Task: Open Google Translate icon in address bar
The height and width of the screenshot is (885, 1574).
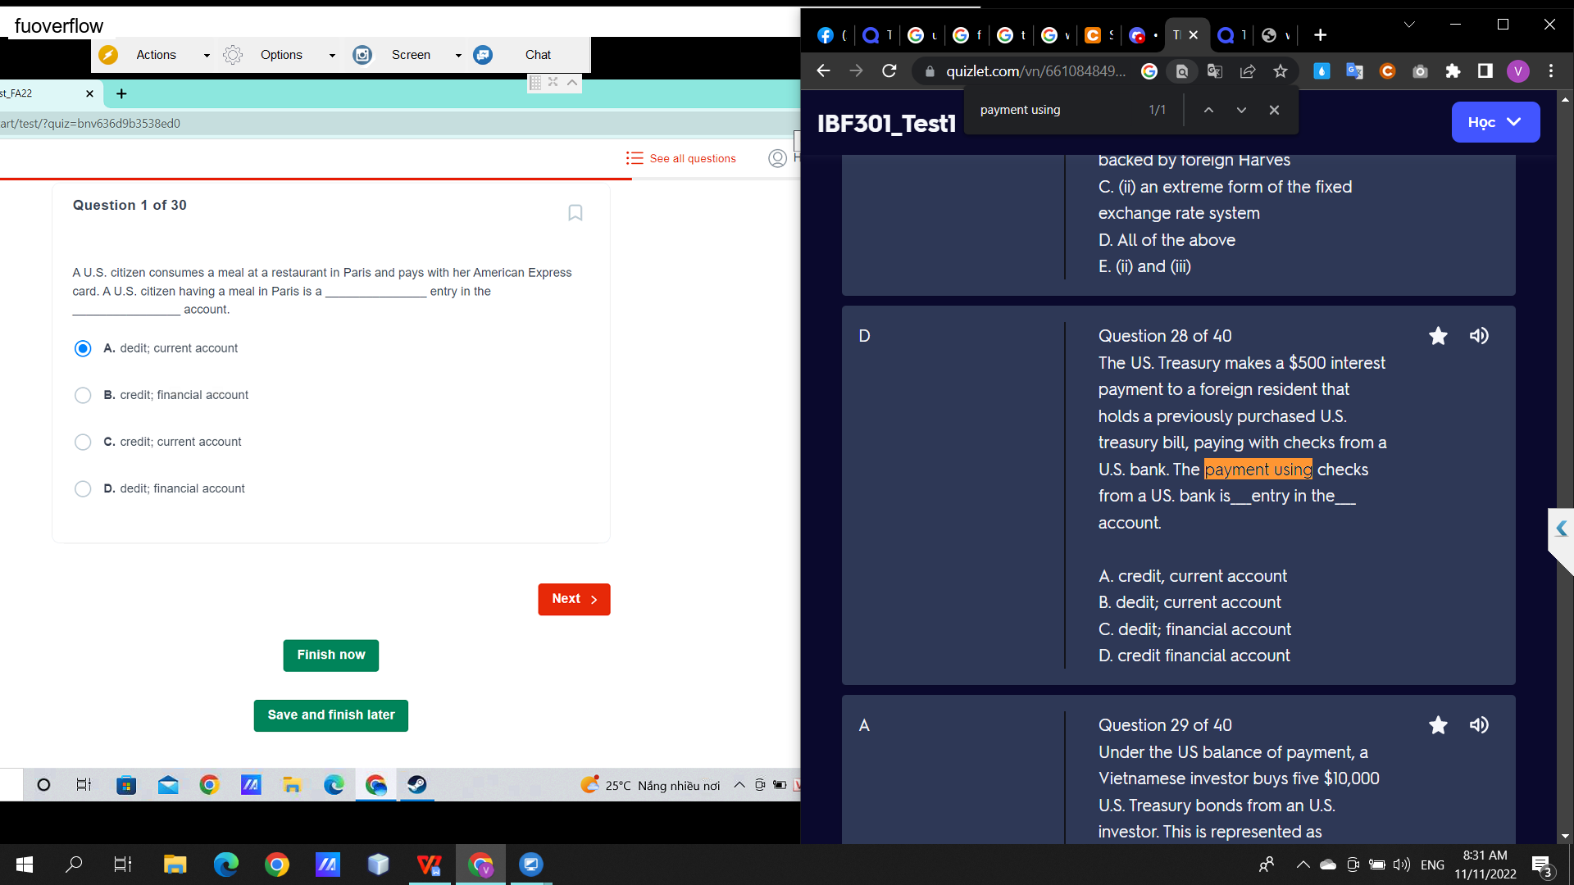Action: (x=1215, y=71)
